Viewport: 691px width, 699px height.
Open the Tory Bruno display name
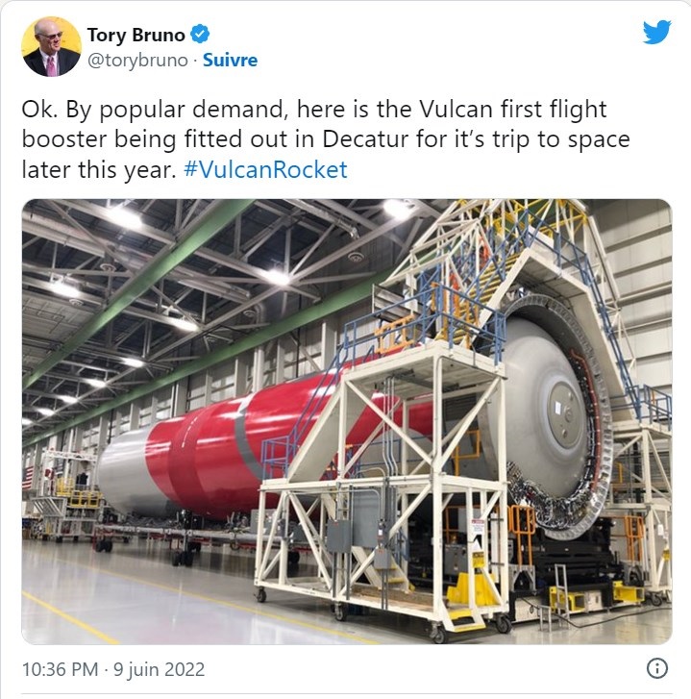[x=136, y=35]
